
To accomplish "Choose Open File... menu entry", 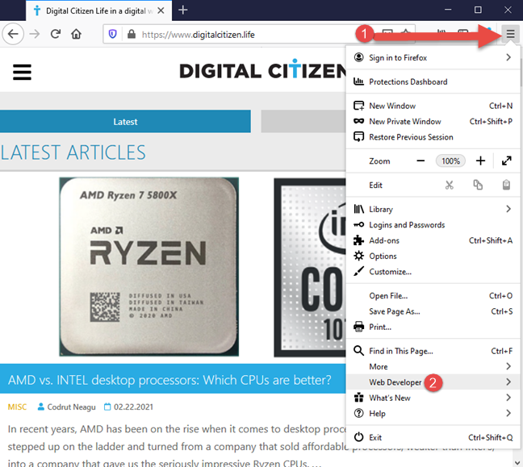I will (x=433, y=296).
